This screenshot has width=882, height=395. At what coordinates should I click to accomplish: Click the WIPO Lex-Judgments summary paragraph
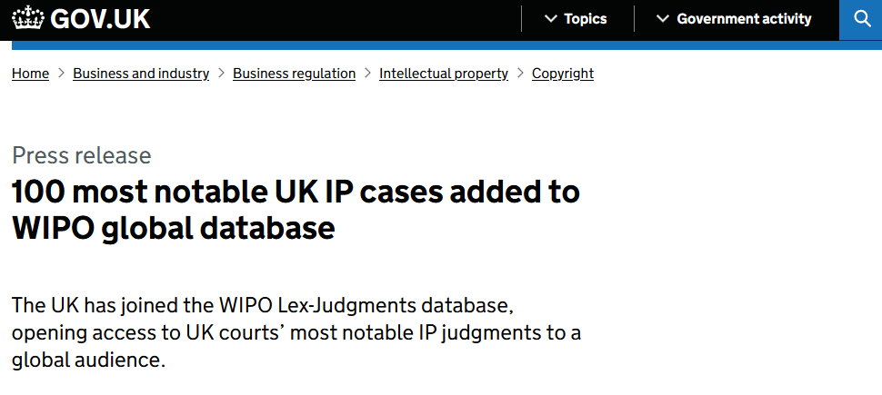point(296,331)
